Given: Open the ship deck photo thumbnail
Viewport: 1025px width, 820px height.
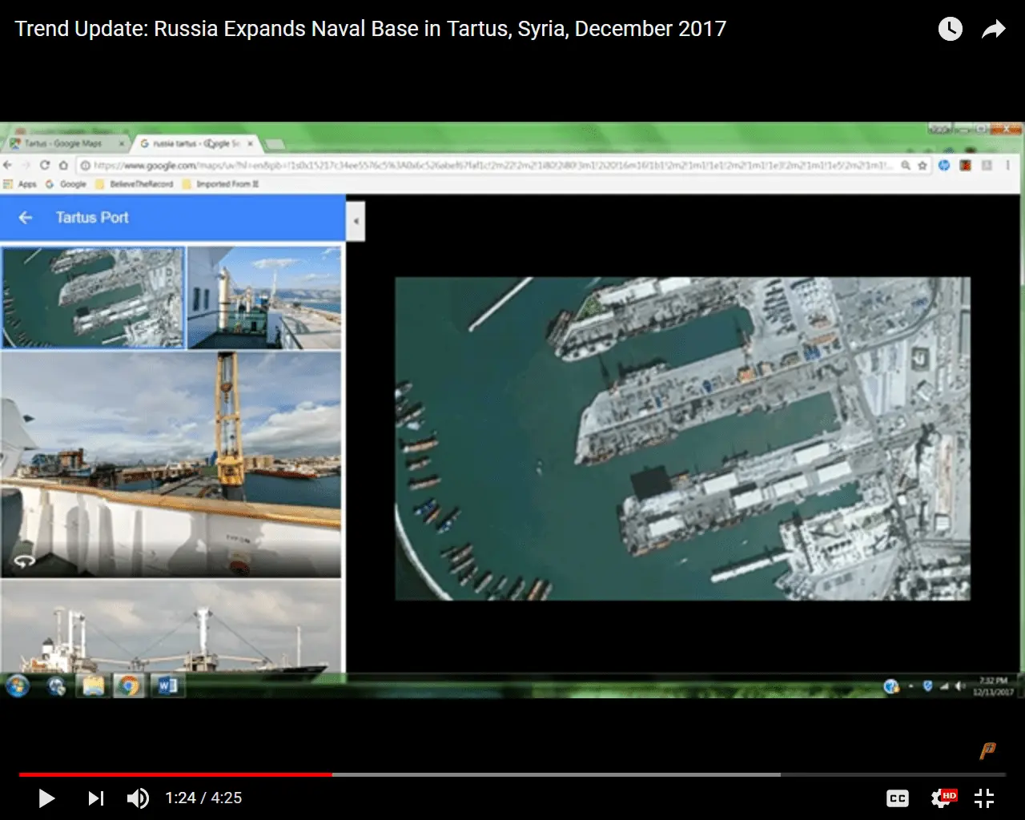Looking at the screenshot, I should [263, 298].
